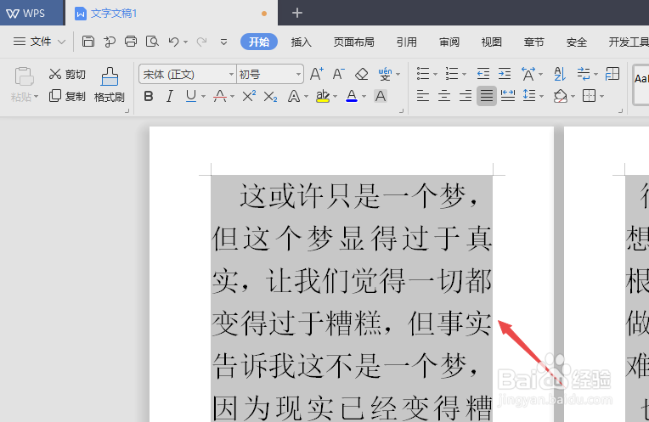Switch to the 审阅 tab
The width and height of the screenshot is (649, 422).
coord(449,42)
